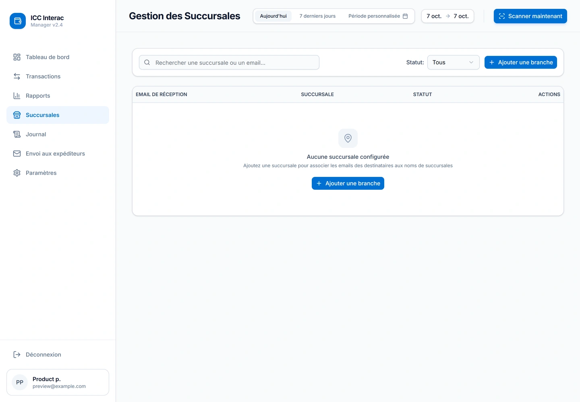Screen dimensions: 580x402
Task: Open Paramètres settings page
Action: point(58,173)
